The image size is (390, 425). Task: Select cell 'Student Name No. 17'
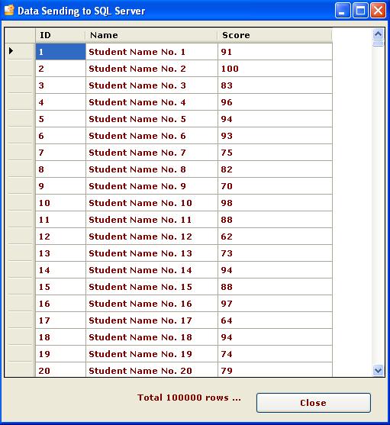(x=152, y=320)
